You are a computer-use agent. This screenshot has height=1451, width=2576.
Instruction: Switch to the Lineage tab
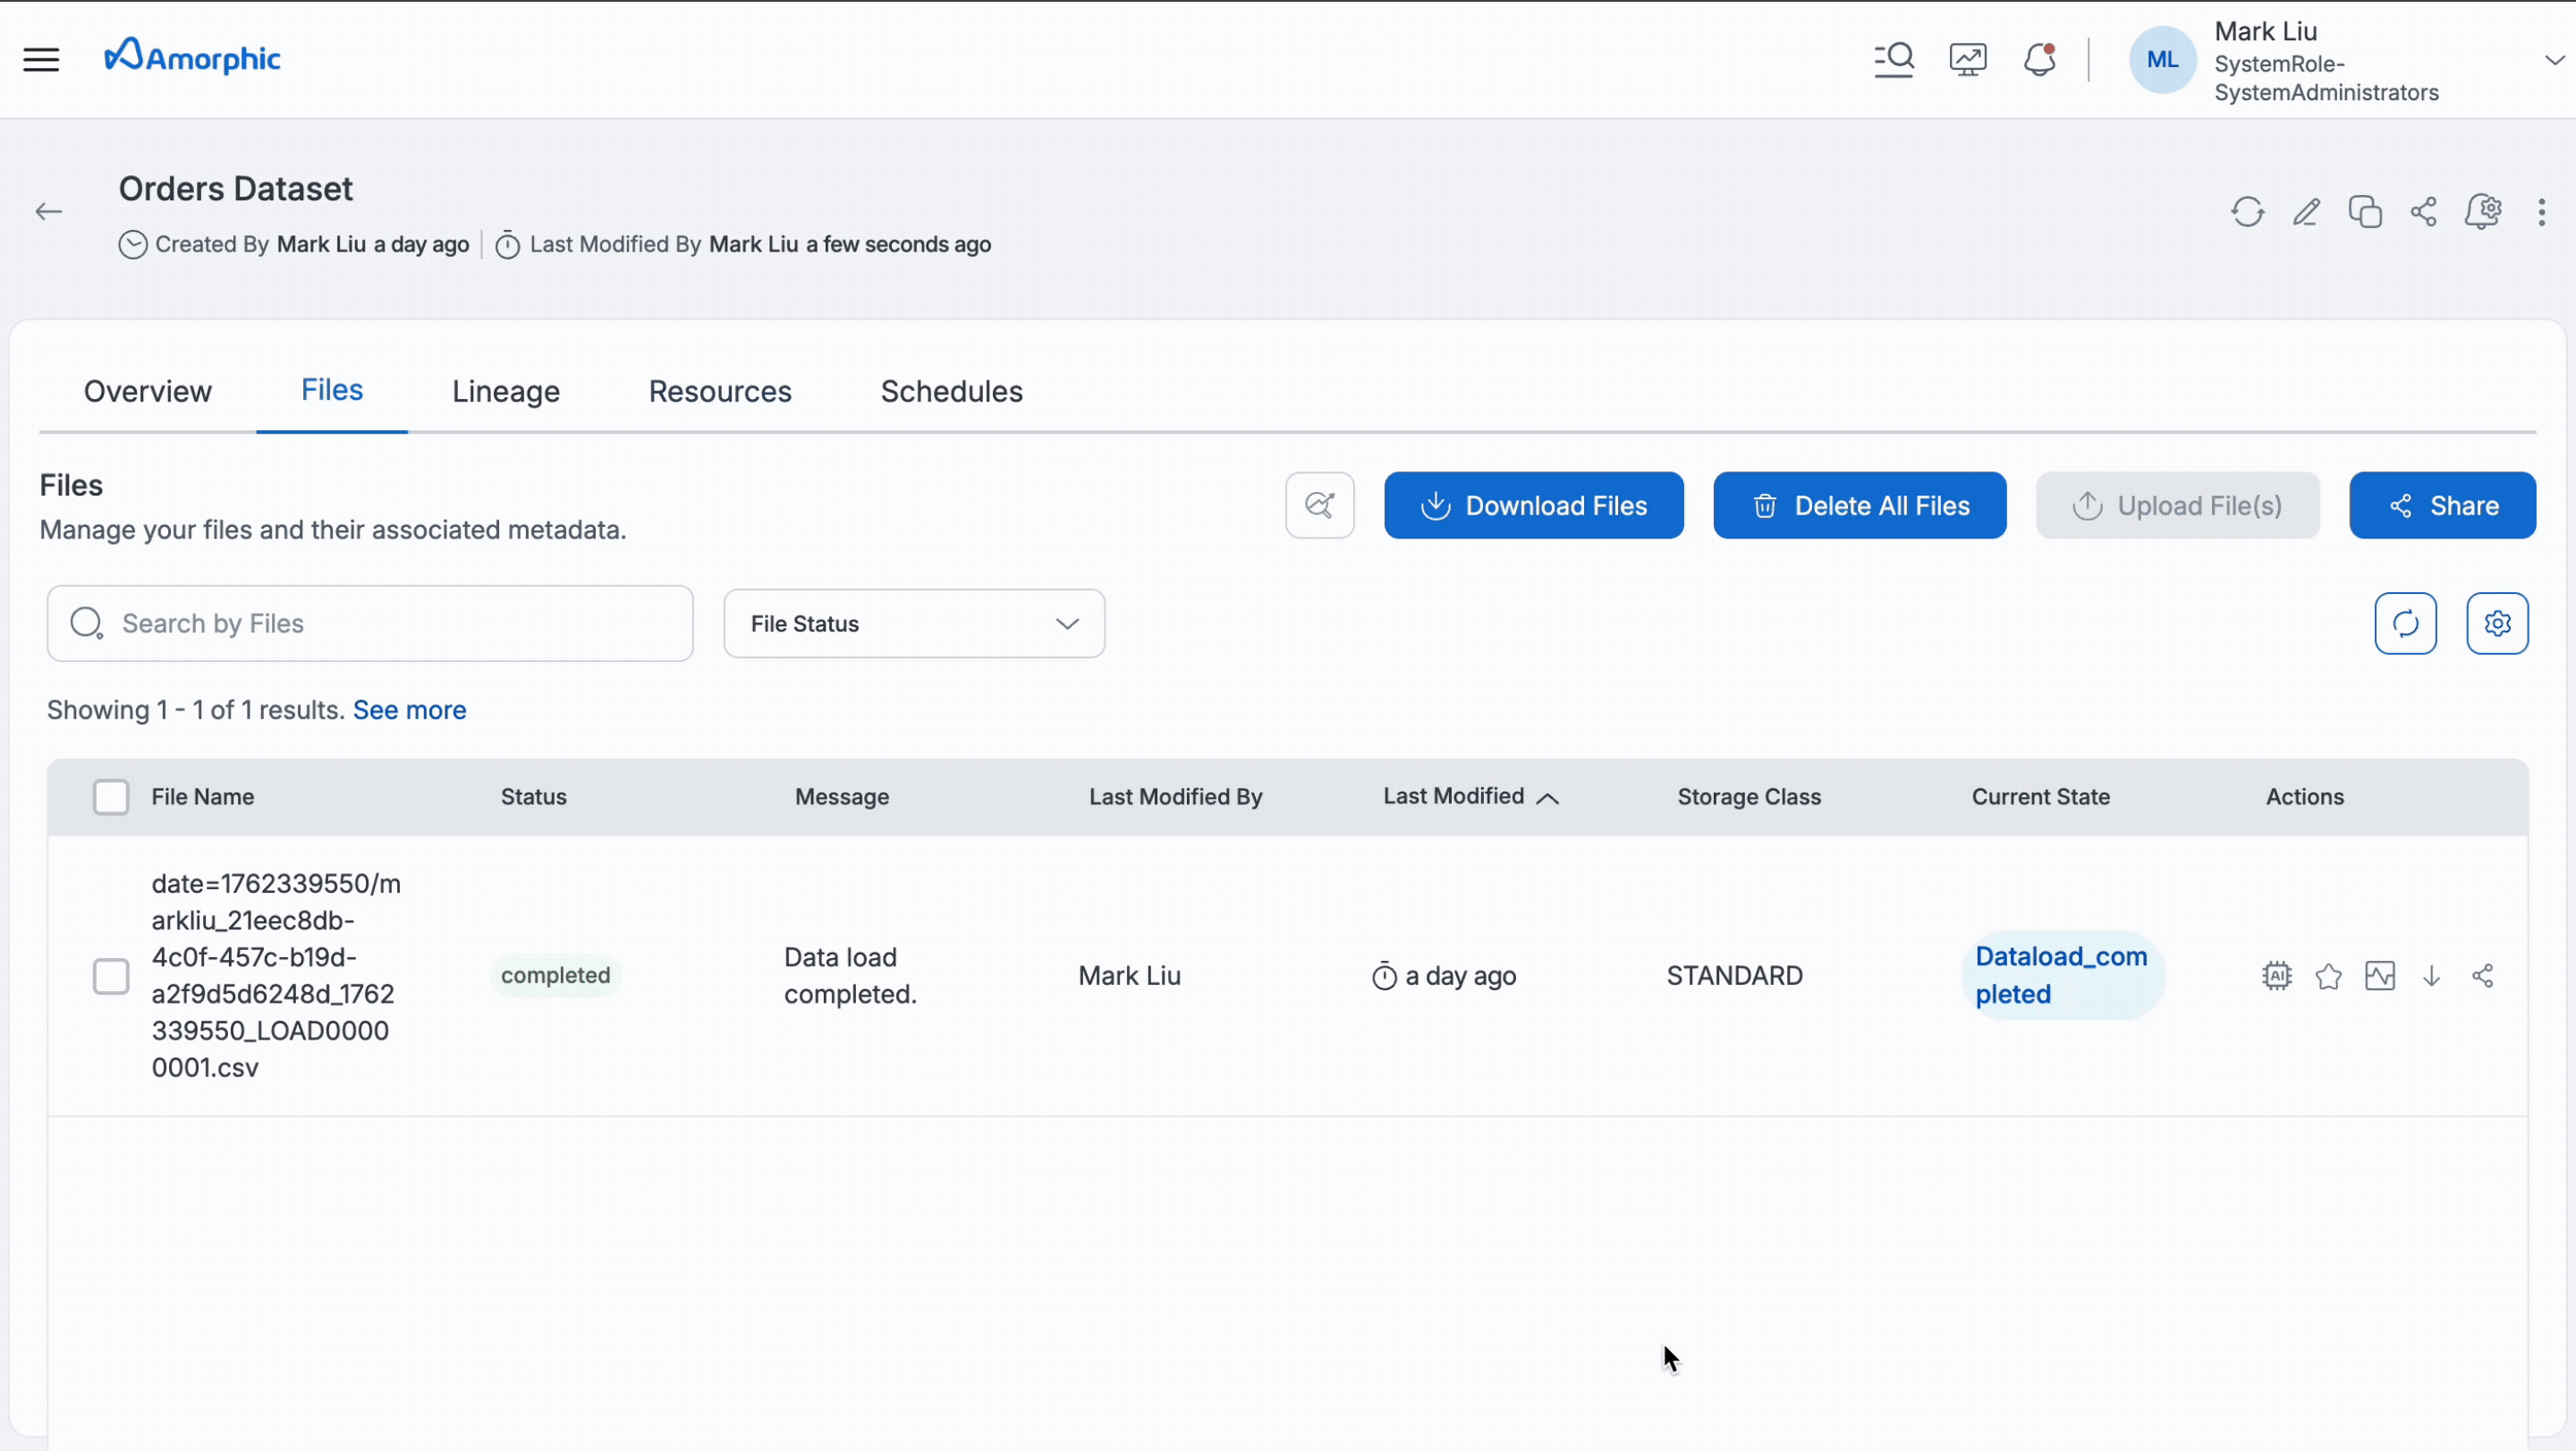pyautogui.click(x=505, y=391)
